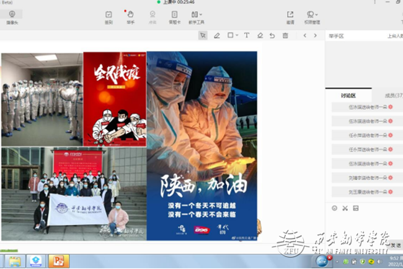Image resolution: width=403 pixels, height=269 pixels.
Task: Click the red 全民战疫 poster image
Action: (x=115, y=99)
